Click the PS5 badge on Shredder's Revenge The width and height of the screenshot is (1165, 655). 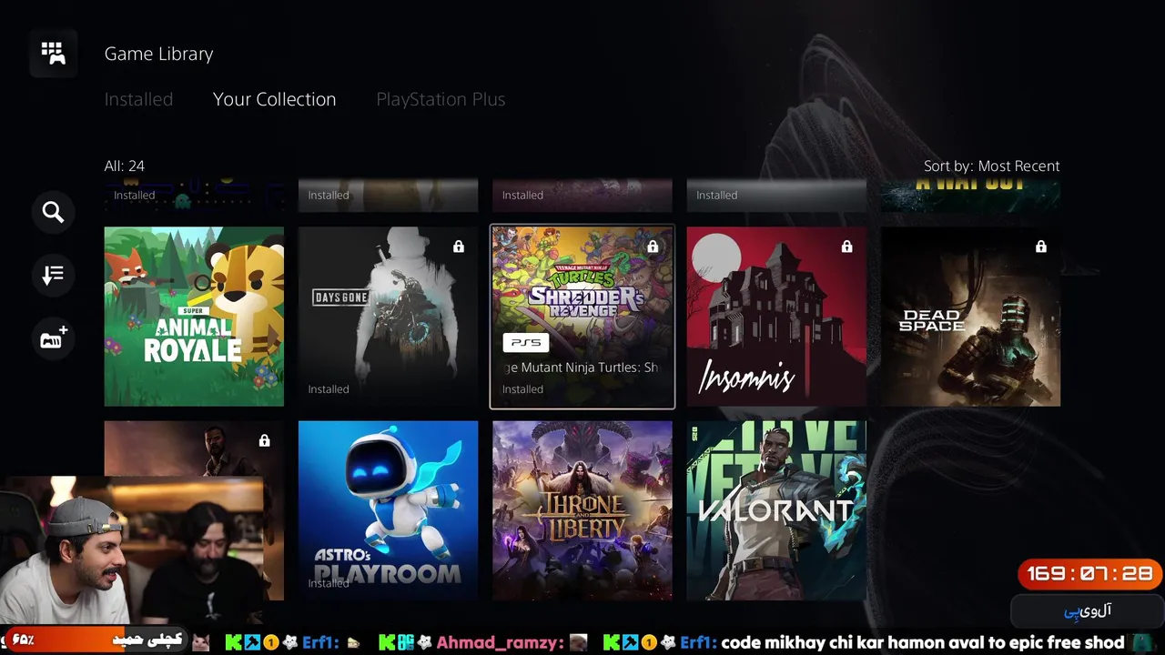(x=526, y=343)
